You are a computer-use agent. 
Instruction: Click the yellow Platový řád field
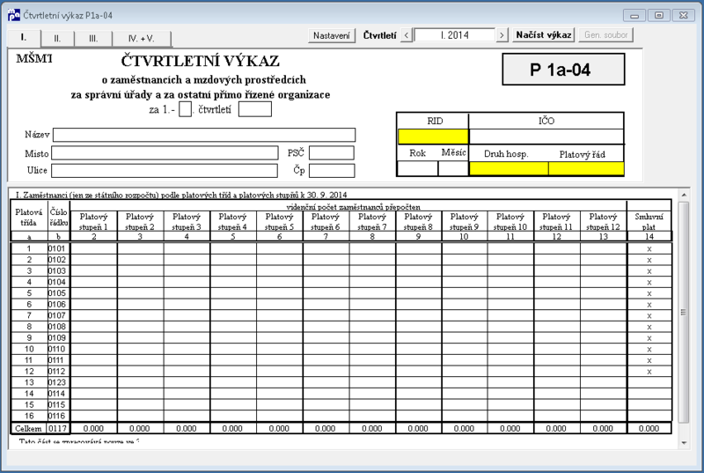pos(586,168)
